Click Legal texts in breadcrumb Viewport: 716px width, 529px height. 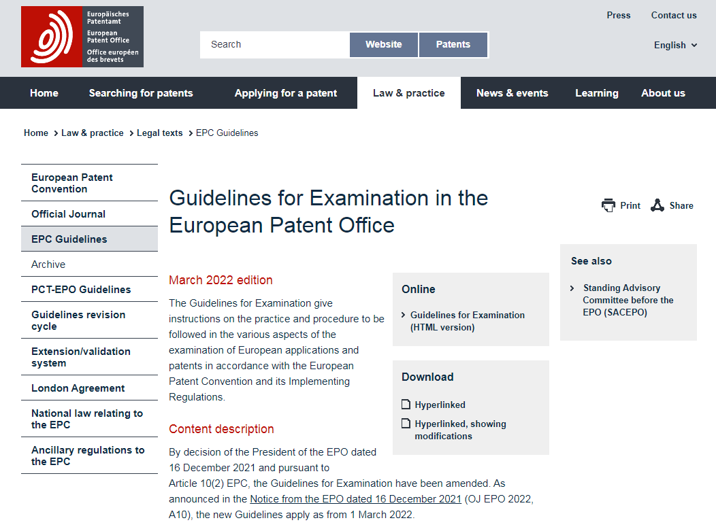pyautogui.click(x=159, y=133)
